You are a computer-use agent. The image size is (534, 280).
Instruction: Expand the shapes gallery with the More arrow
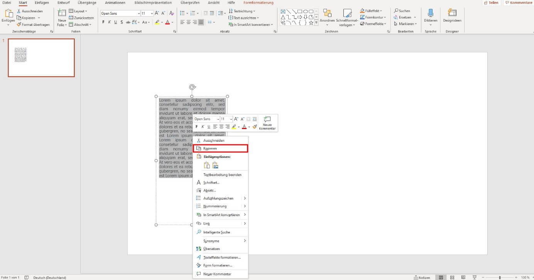click(316, 23)
